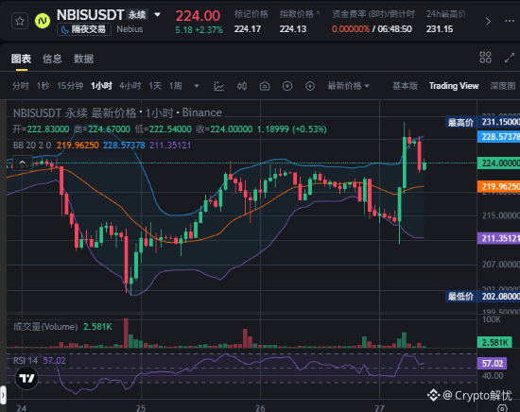This screenshot has height=412, width=520.
Task: Switch to the 信息 tab
Action: point(52,59)
